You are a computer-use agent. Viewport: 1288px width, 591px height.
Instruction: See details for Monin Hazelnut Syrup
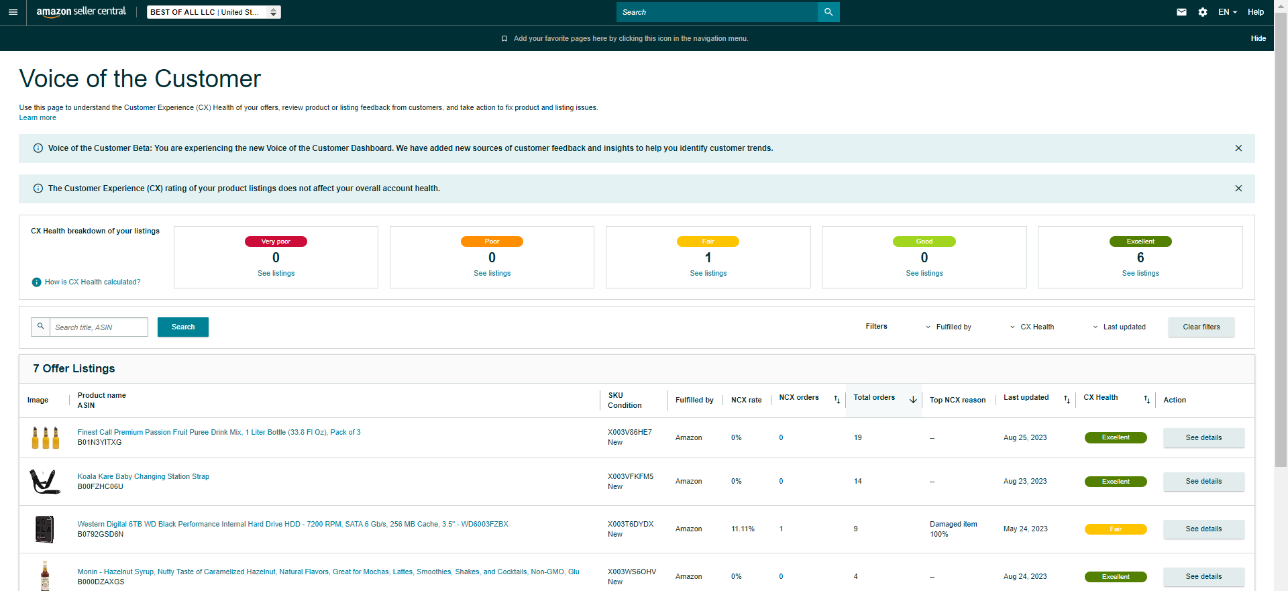click(x=1203, y=577)
